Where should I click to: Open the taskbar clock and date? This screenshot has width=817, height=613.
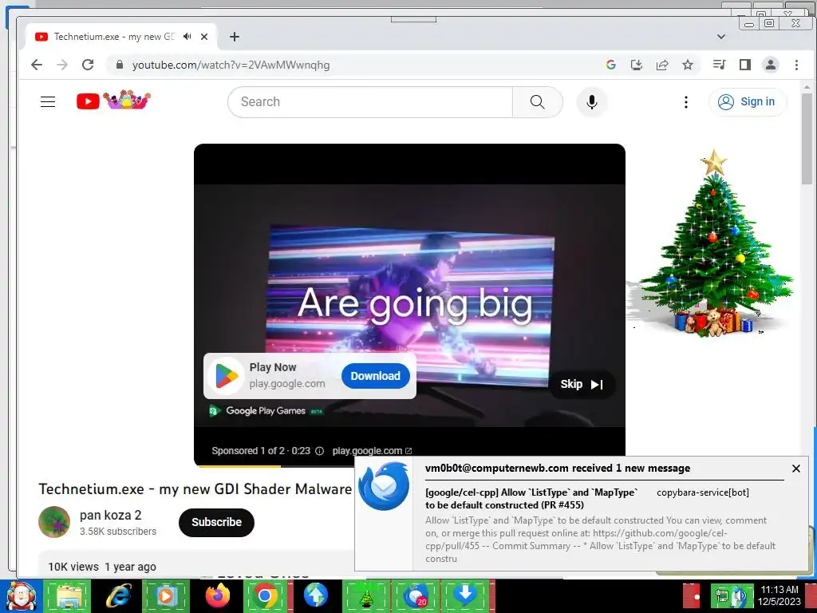pyautogui.click(x=780, y=595)
